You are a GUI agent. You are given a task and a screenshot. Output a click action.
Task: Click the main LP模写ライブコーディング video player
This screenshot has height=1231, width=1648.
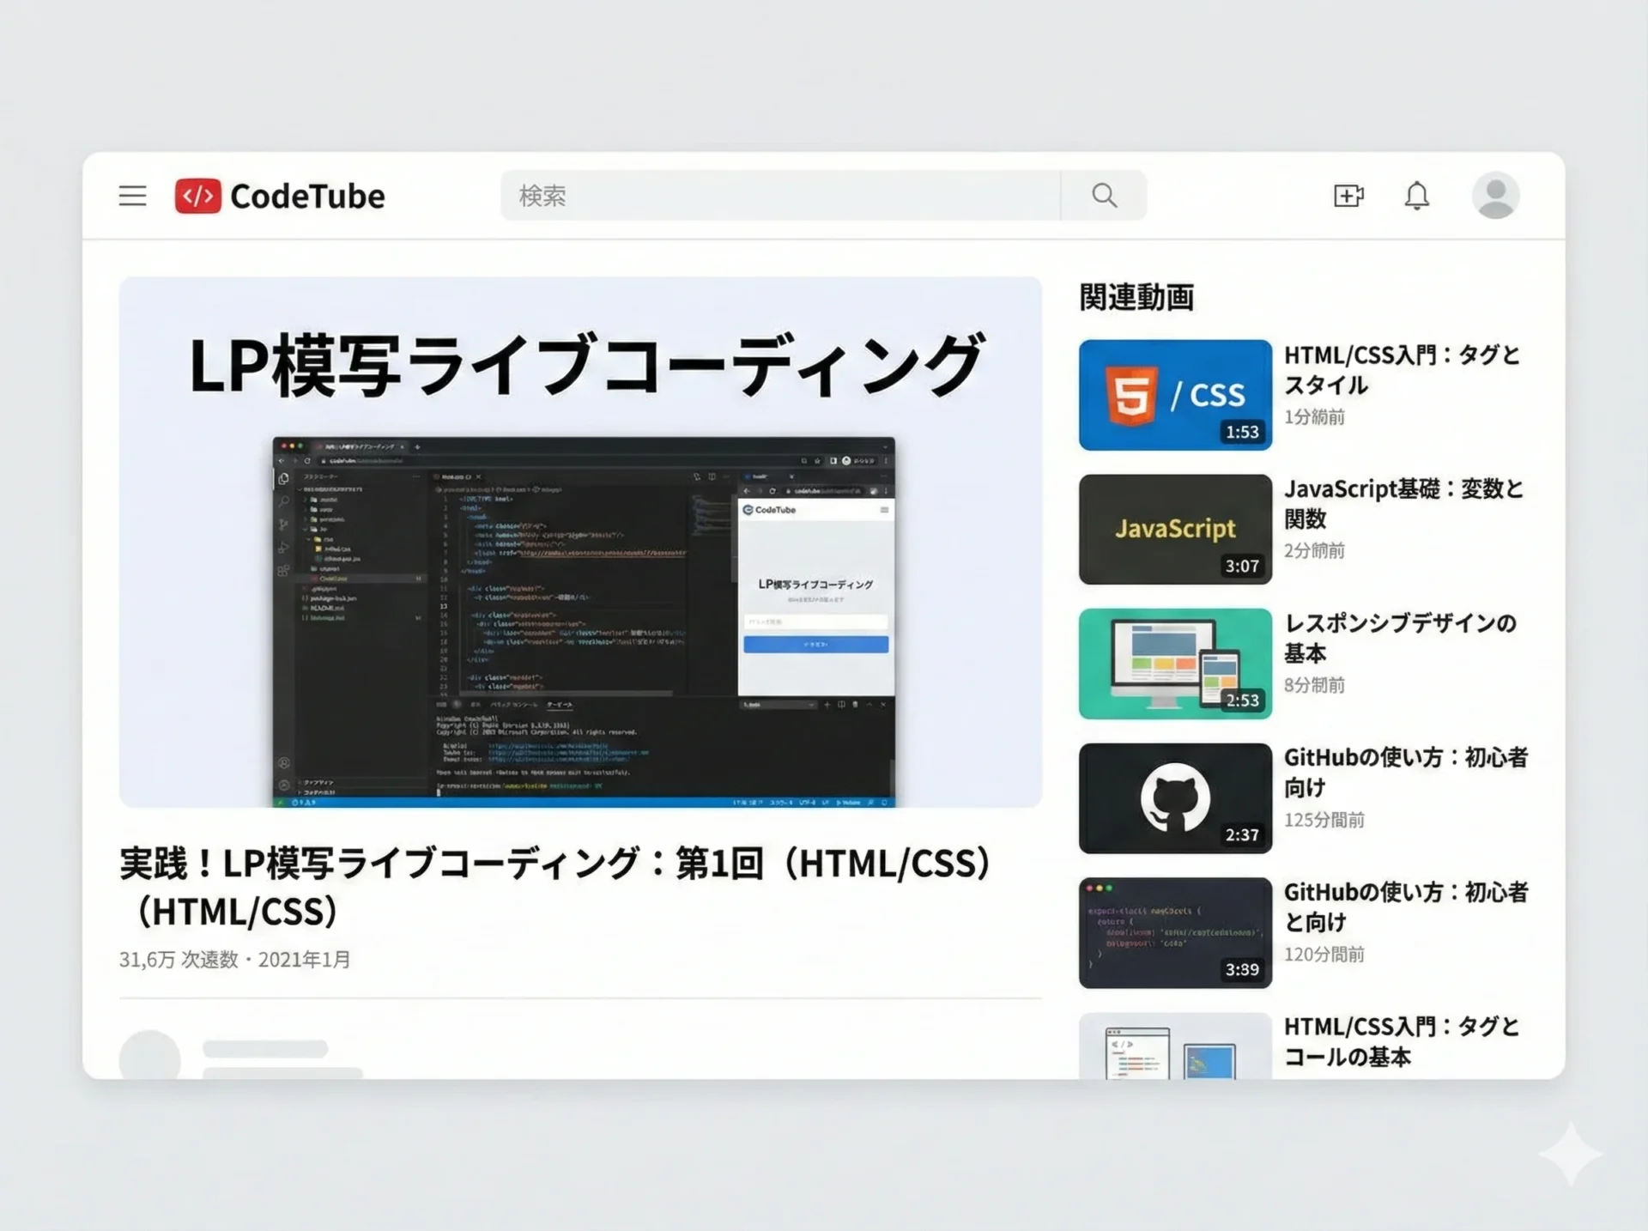coord(580,542)
